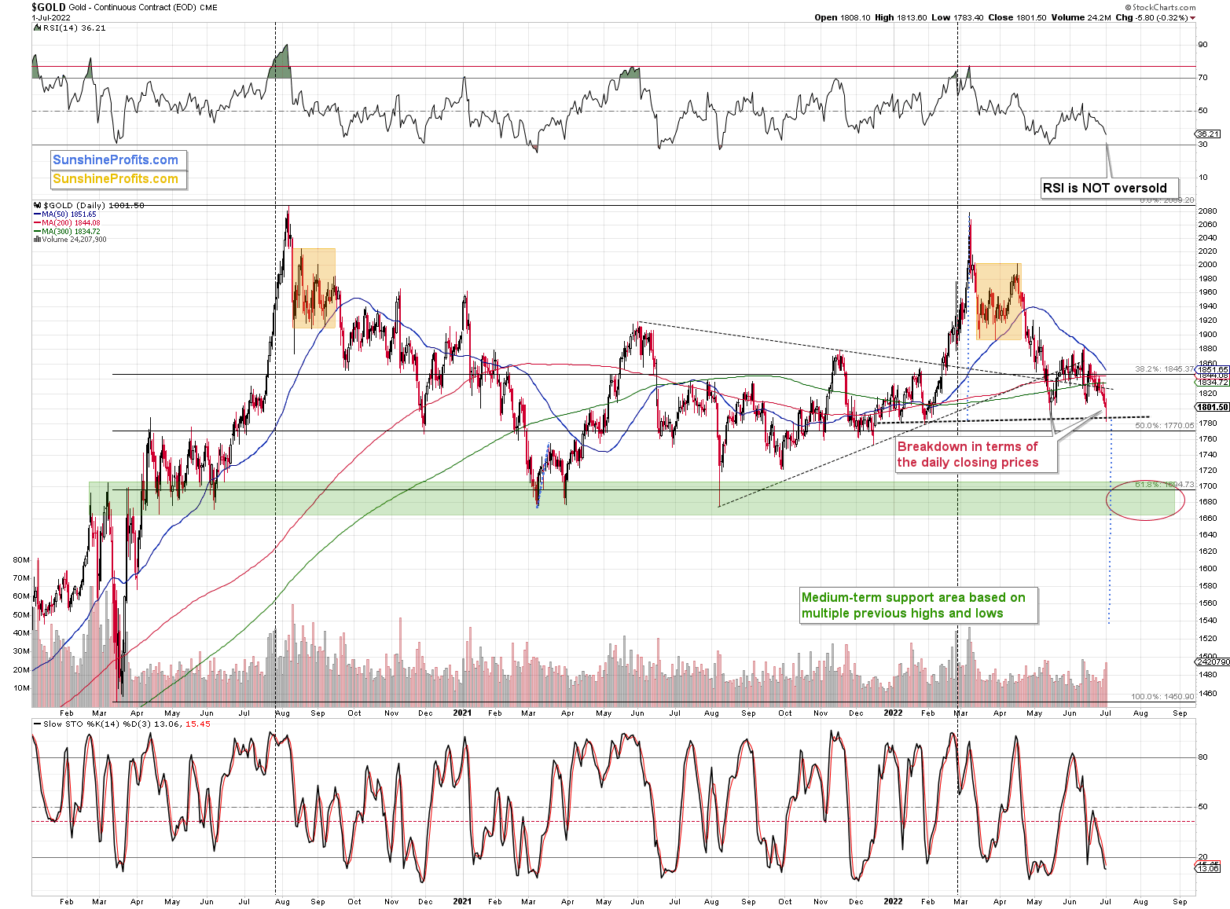Click the 1801.50 price tag on right axis

click(1213, 407)
